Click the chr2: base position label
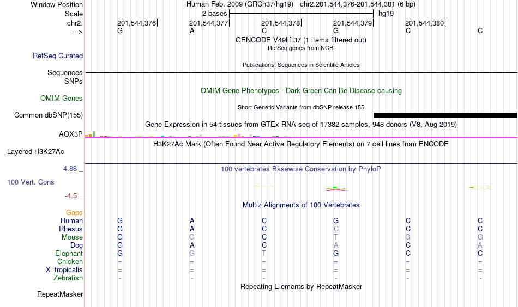The image size is (518, 307). point(75,23)
